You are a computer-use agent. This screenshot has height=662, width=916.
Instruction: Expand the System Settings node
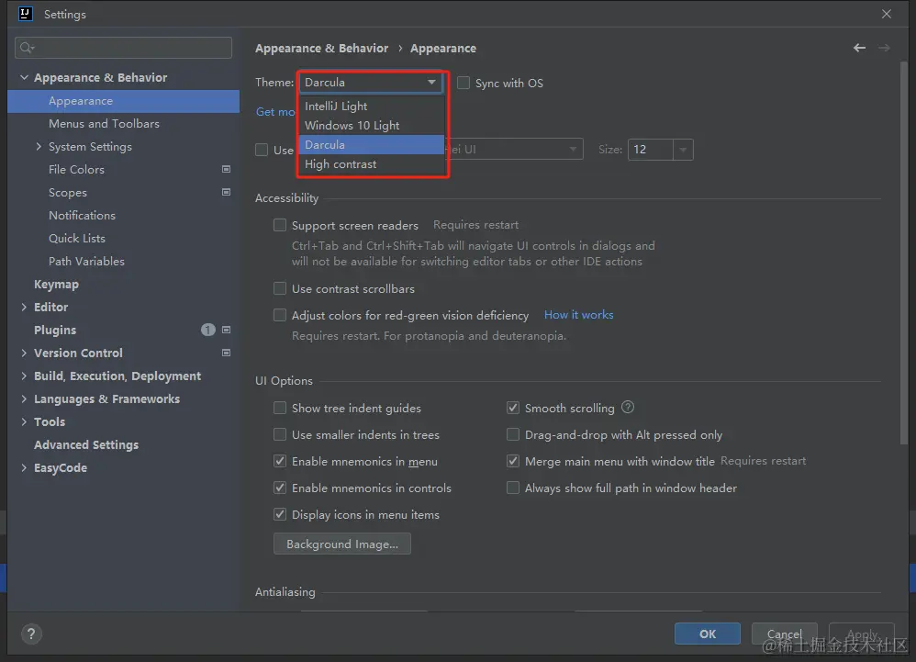(x=39, y=147)
